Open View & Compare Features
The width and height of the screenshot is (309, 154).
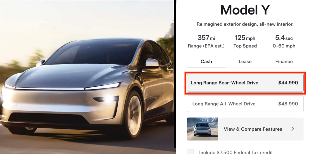(x=245, y=129)
